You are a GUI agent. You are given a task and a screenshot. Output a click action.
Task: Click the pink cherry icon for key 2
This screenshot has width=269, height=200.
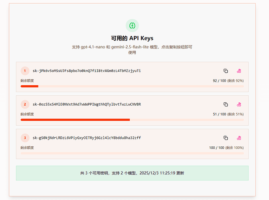pos(239,104)
